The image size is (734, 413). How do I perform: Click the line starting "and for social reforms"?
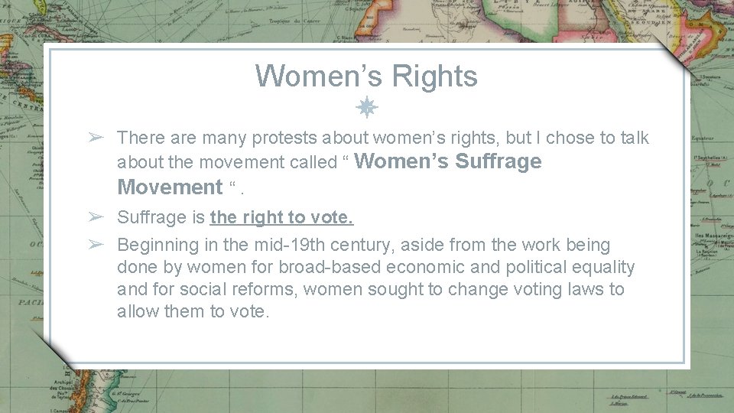[x=370, y=289]
